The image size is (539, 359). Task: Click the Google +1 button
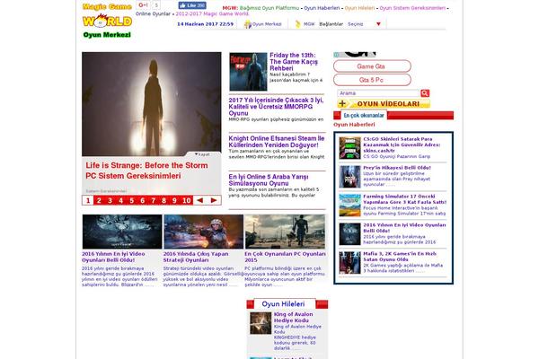click(x=143, y=5)
